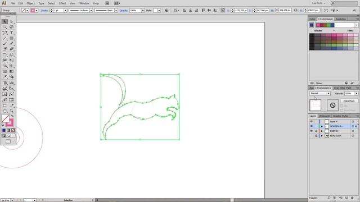
Task: Select the Shape Builder tool
Action: pyautogui.click(x=5, y=66)
